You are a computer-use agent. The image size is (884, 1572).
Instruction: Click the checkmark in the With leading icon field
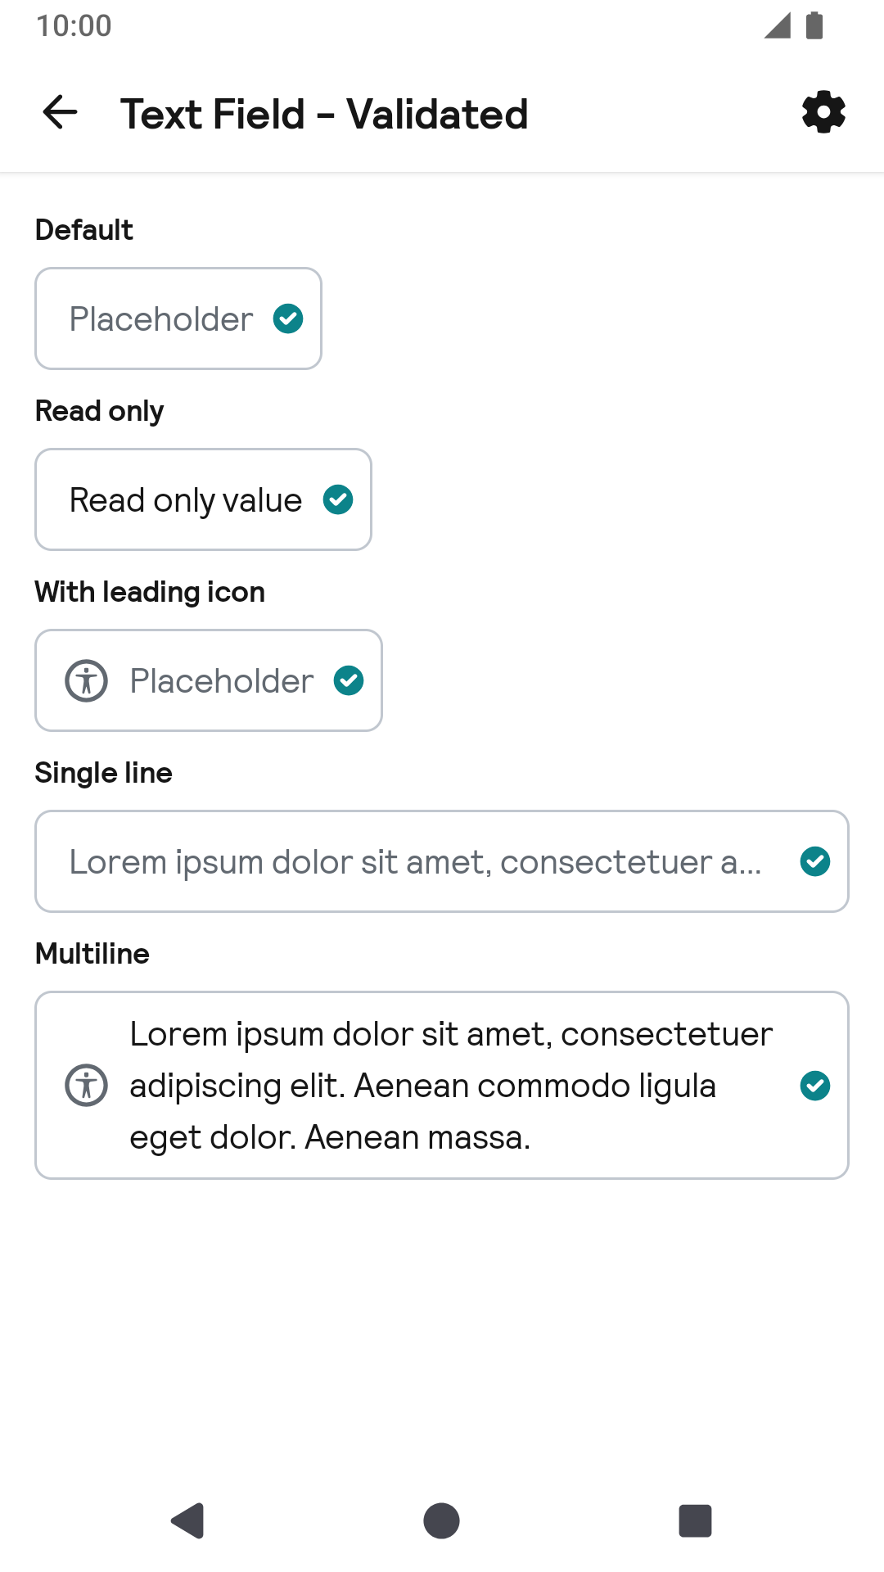click(x=349, y=680)
